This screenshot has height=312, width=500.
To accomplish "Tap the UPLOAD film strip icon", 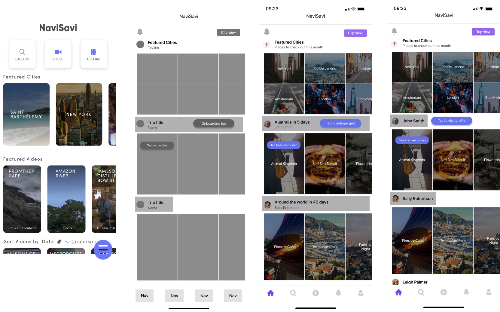I will click(93, 52).
